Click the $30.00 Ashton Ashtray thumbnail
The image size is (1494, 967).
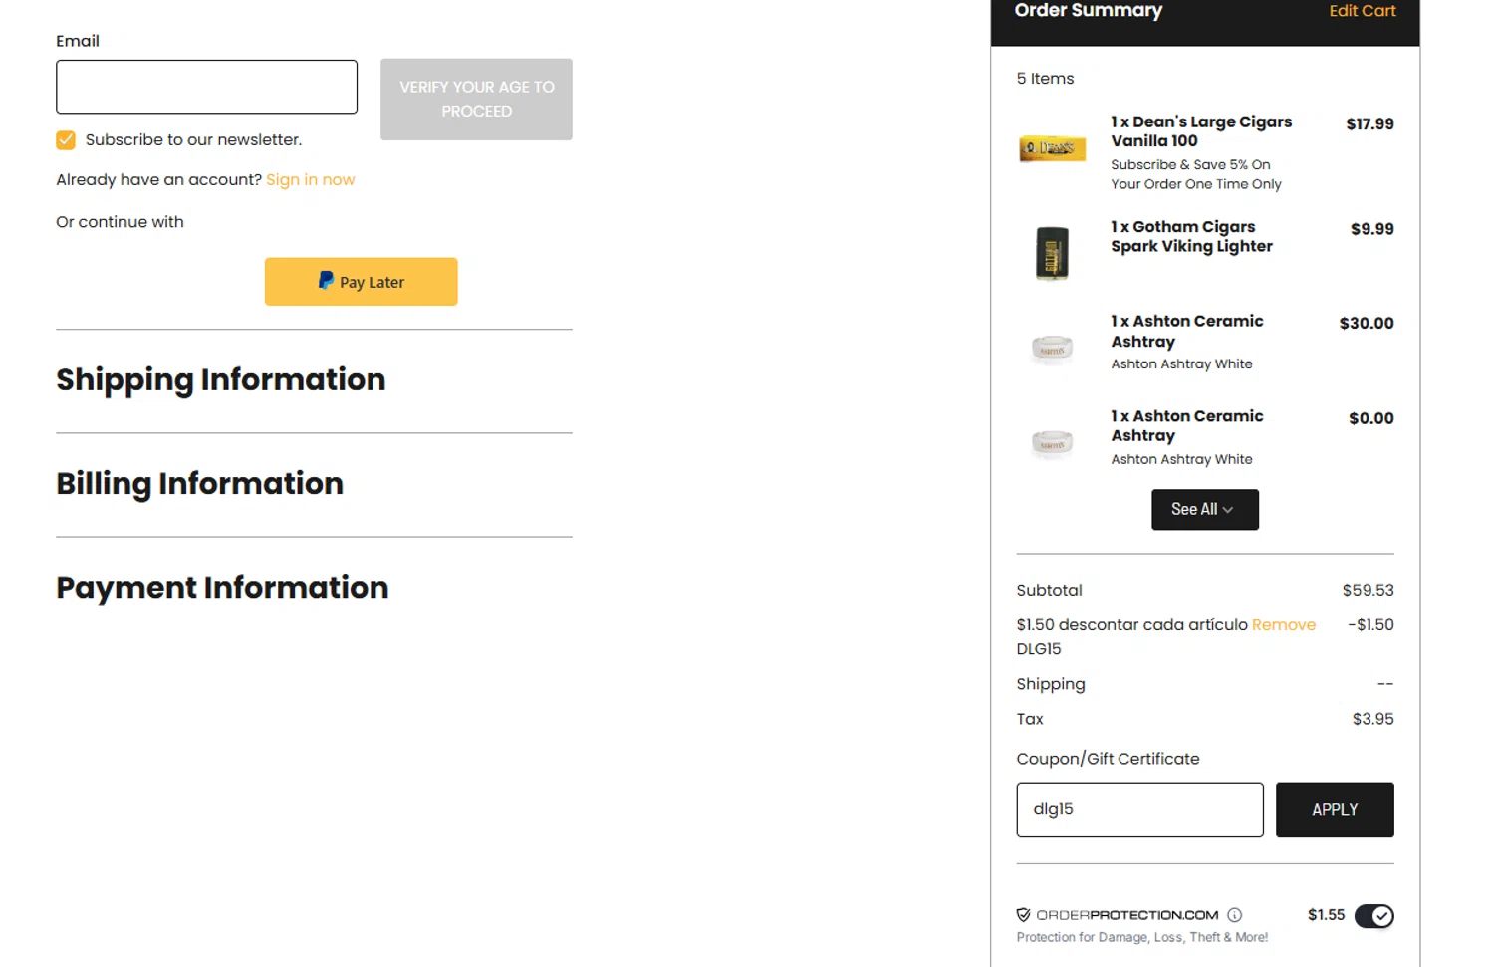pos(1052,348)
